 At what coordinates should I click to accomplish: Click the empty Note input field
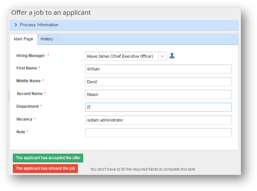pos(158,132)
